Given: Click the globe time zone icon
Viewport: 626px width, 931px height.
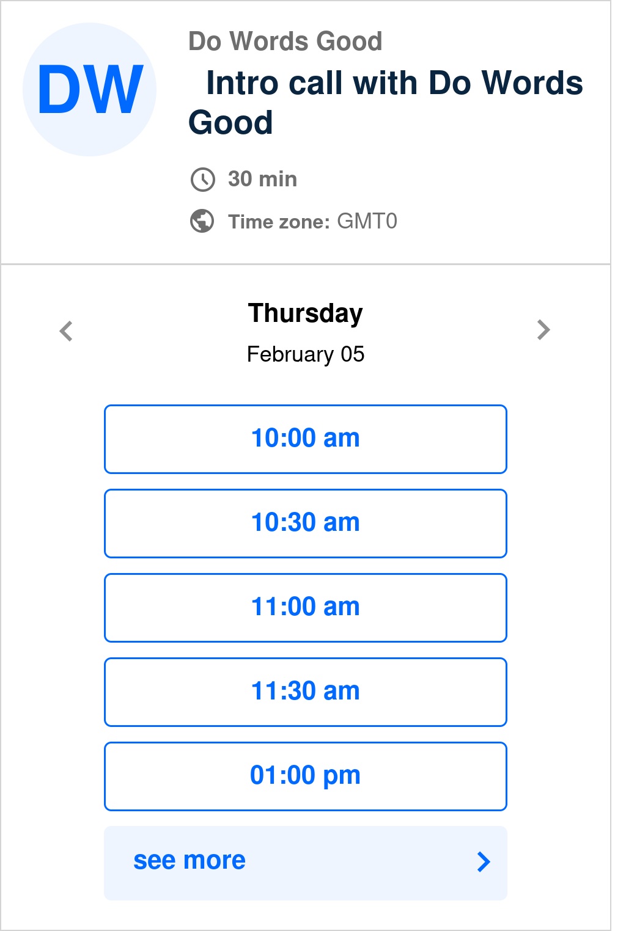Looking at the screenshot, I should click(202, 221).
